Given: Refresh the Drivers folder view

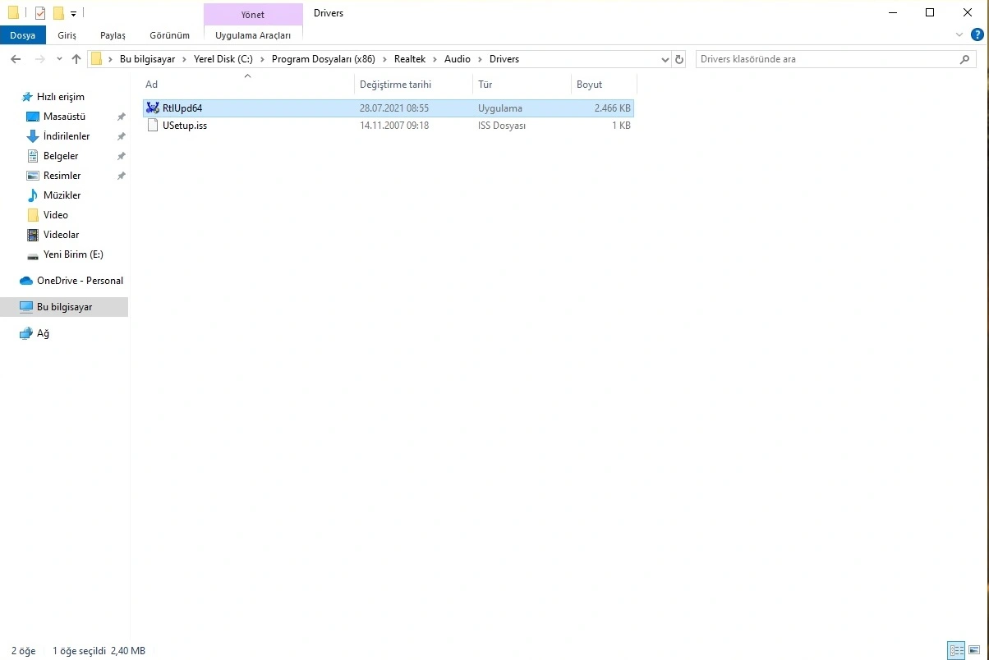Looking at the screenshot, I should [x=679, y=59].
